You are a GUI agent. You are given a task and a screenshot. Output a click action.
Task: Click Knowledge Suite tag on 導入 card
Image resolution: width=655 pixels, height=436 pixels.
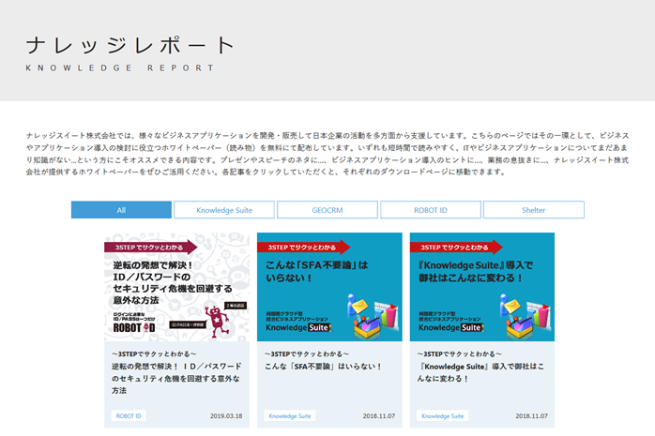(443, 416)
